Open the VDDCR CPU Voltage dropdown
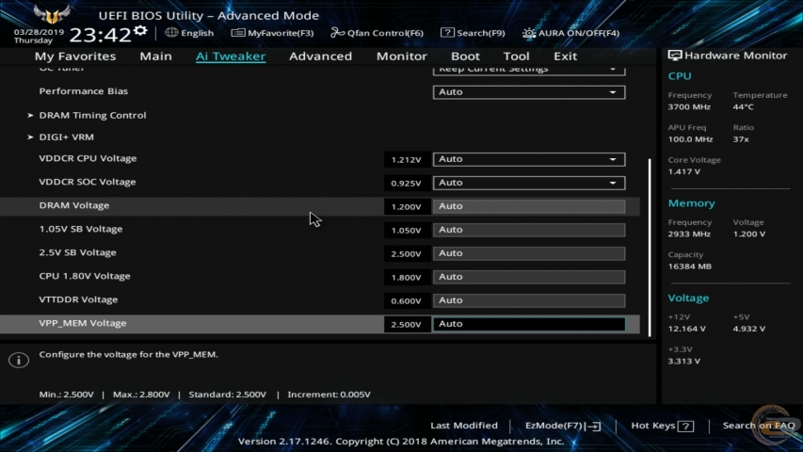The width and height of the screenshot is (803, 452). pos(528,159)
